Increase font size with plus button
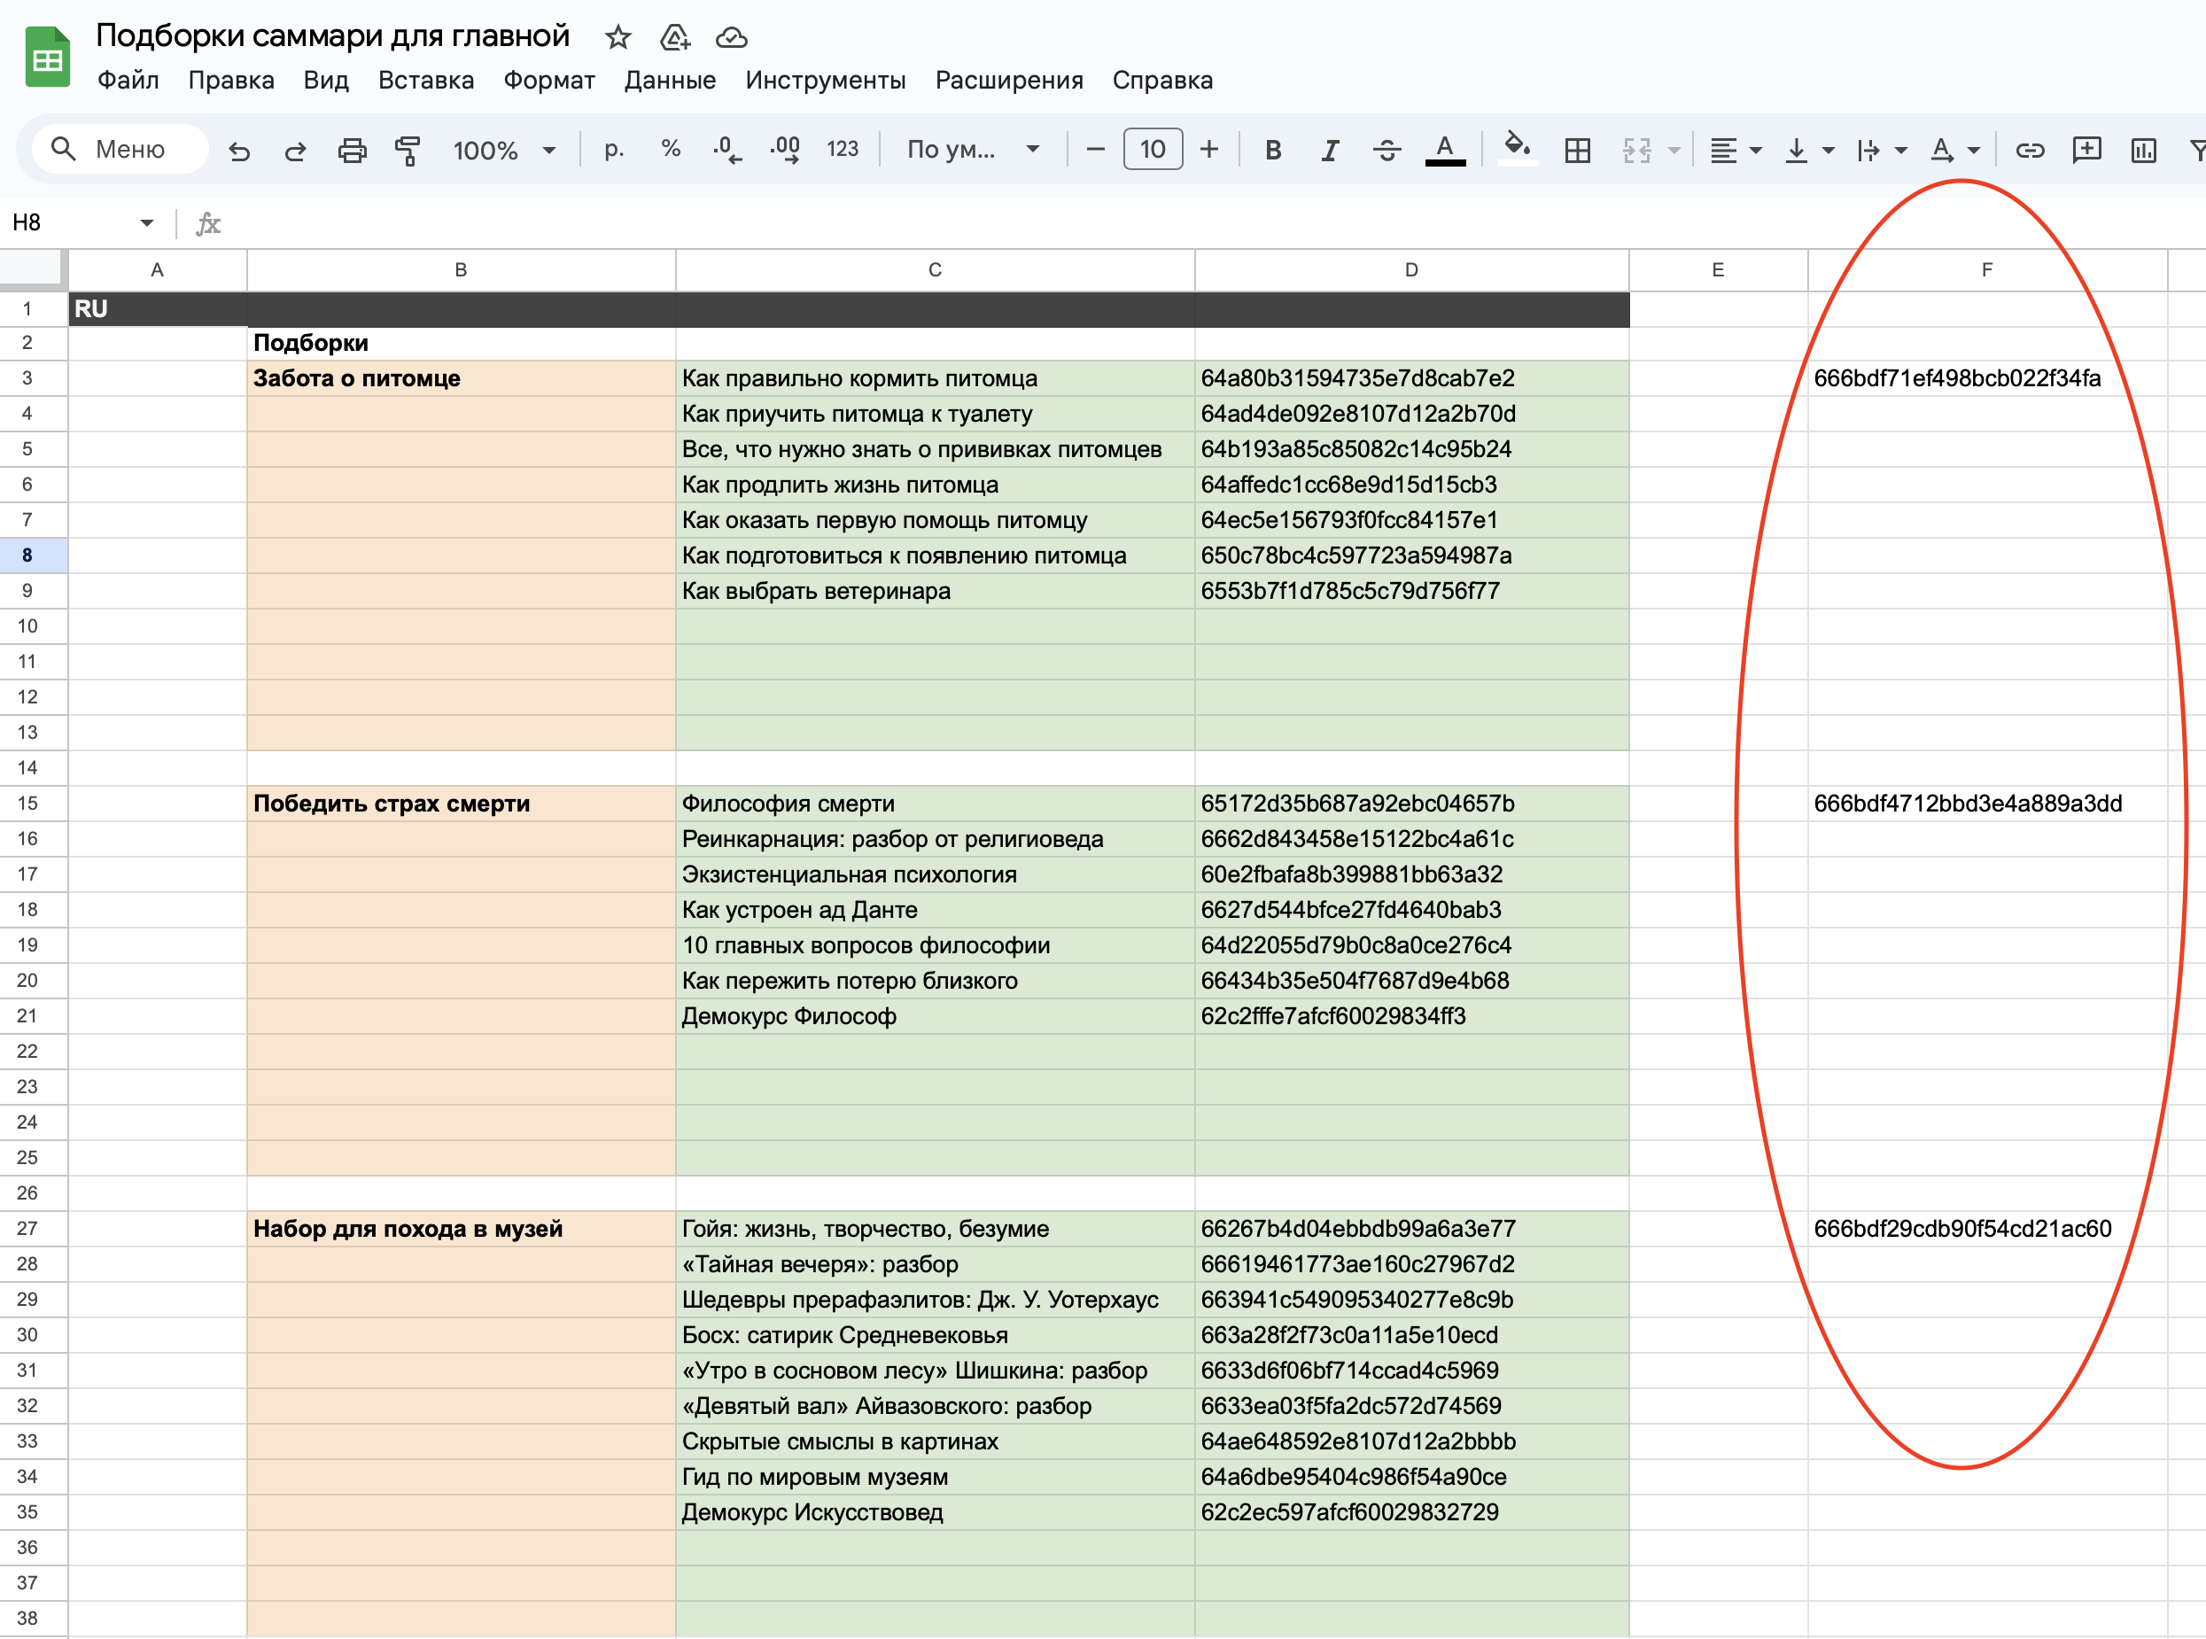The height and width of the screenshot is (1639, 2206). point(1208,151)
